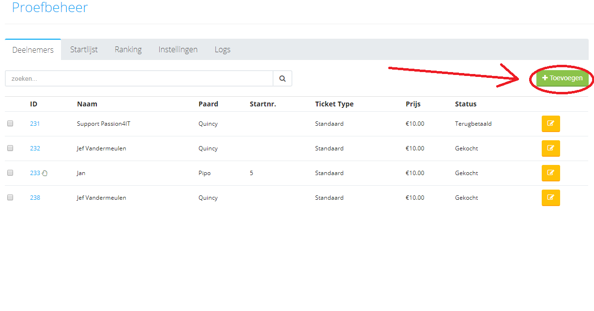Select the checkbox for Jan row 233
Viewport: 594px width, 311px height.
pyautogui.click(x=10, y=173)
